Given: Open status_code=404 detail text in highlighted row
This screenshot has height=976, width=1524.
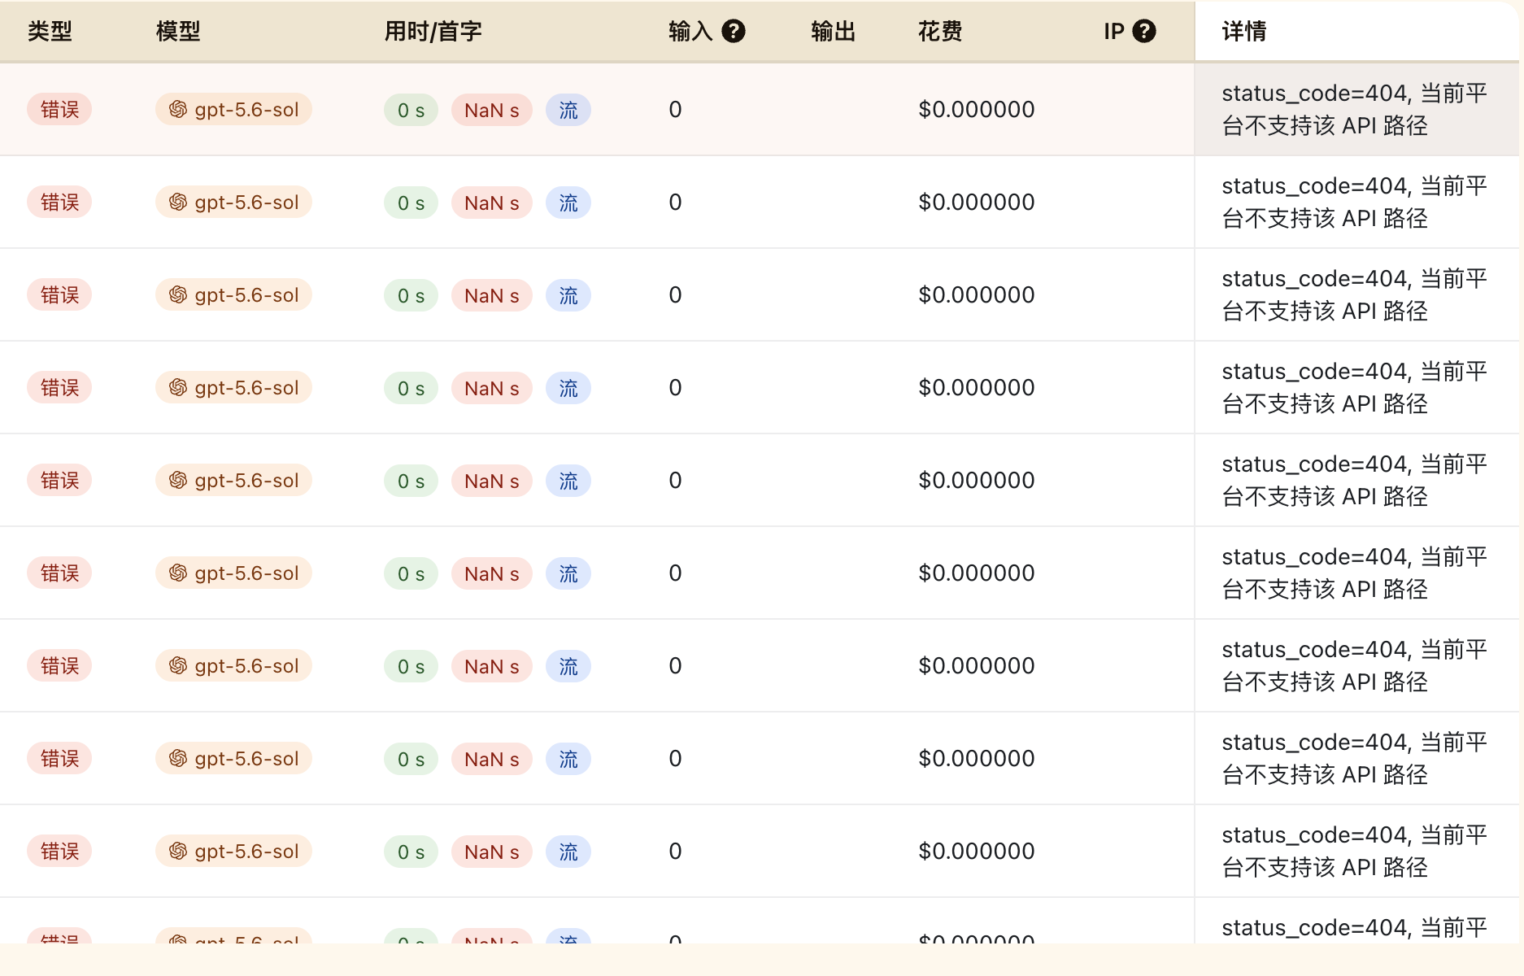Looking at the screenshot, I should 1354,109.
